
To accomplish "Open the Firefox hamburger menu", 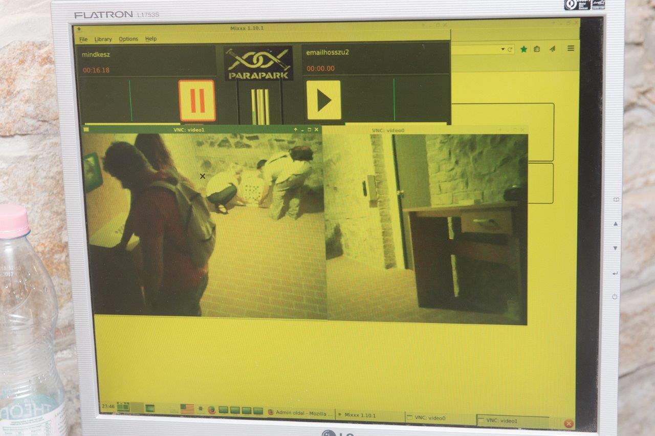I will tap(571, 49).
